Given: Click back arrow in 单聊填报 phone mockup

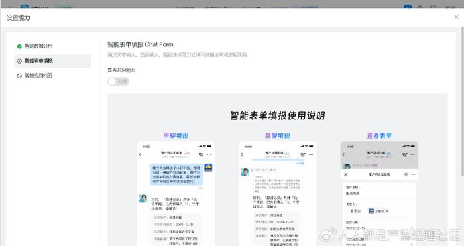Looking at the screenshot, I should coord(141,154).
